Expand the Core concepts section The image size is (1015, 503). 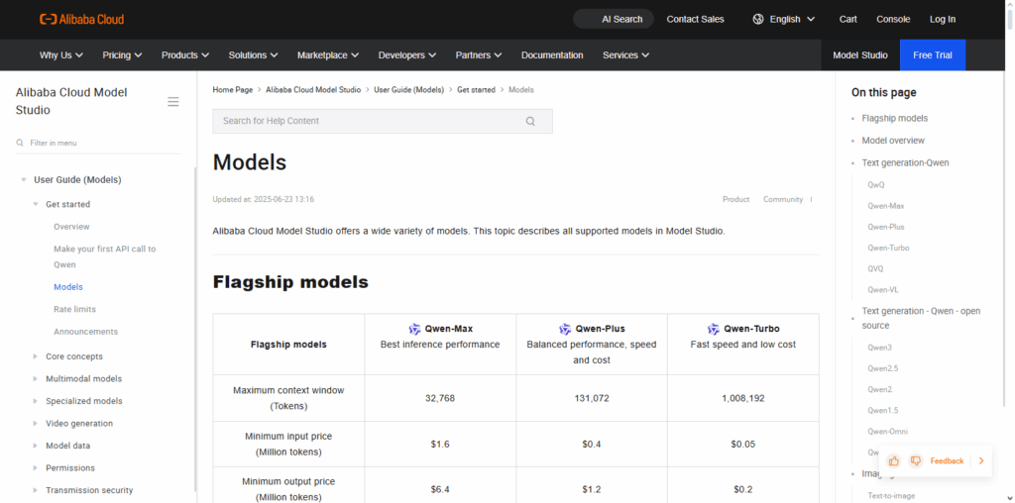tap(36, 356)
